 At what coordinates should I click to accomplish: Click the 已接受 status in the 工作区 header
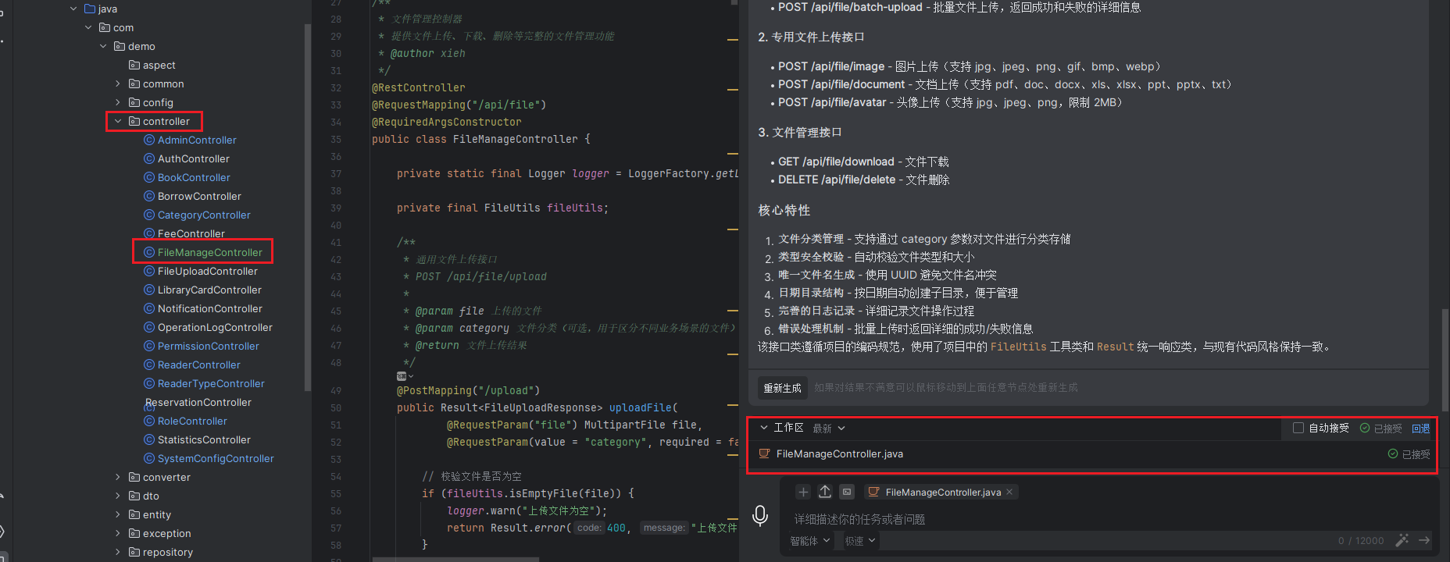pyautogui.click(x=1381, y=429)
